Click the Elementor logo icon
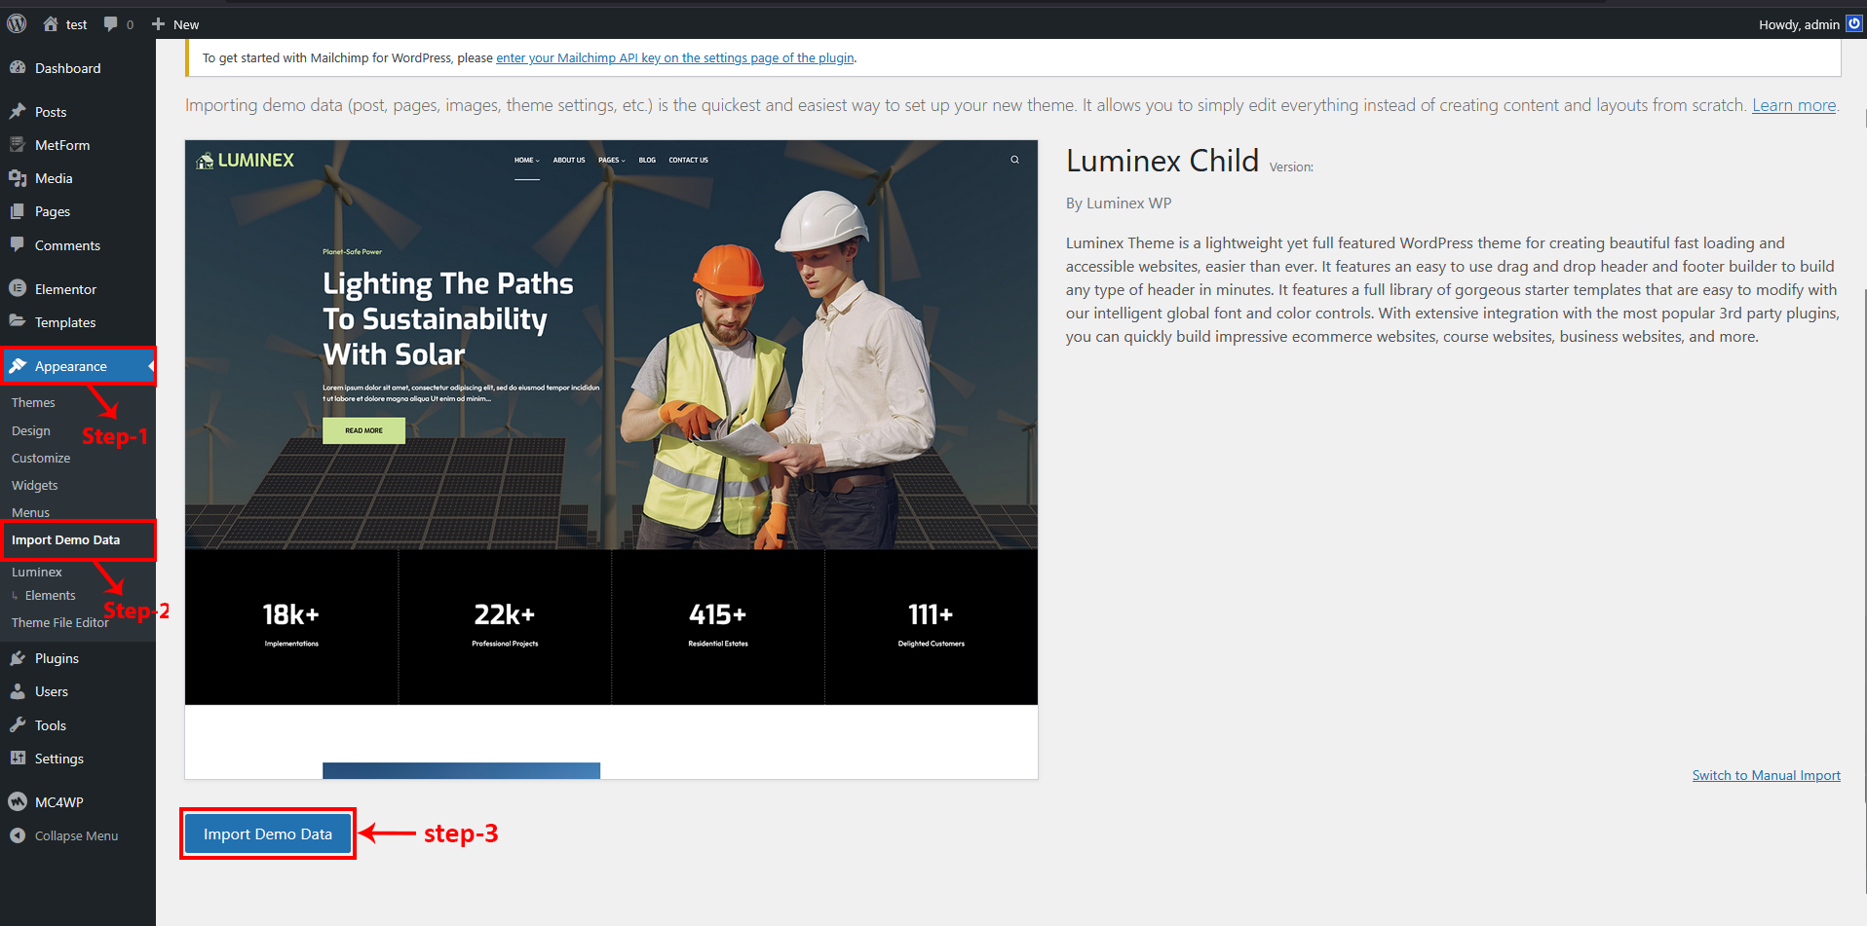 tap(18, 289)
